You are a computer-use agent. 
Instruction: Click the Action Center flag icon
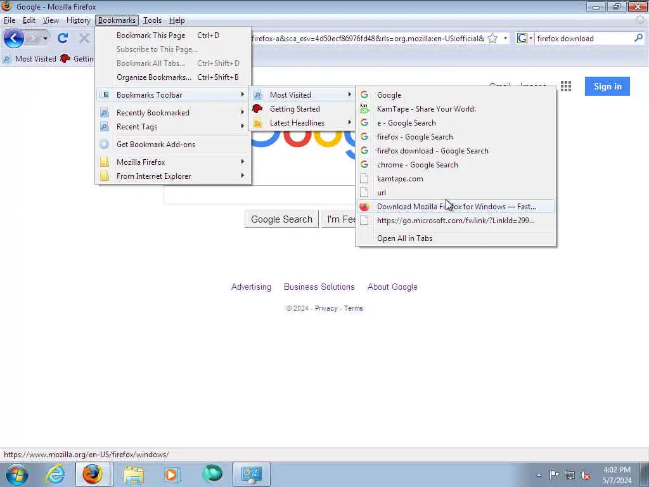pyautogui.click(x=554, y=475)
